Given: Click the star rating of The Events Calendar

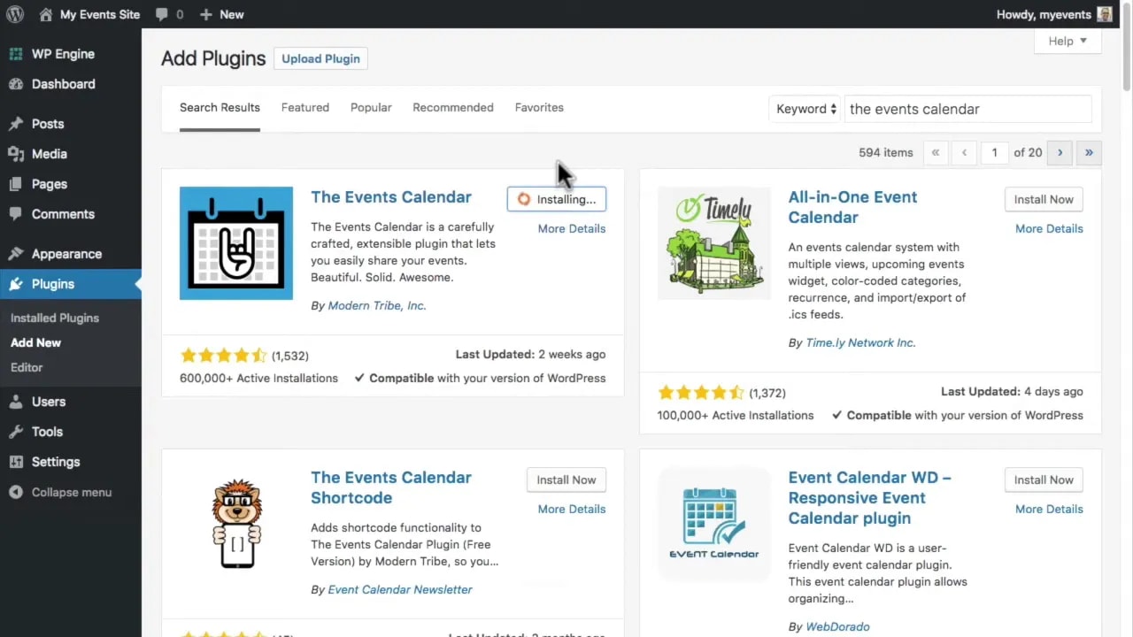Looking at the screenshot, I should click(223, 356).
